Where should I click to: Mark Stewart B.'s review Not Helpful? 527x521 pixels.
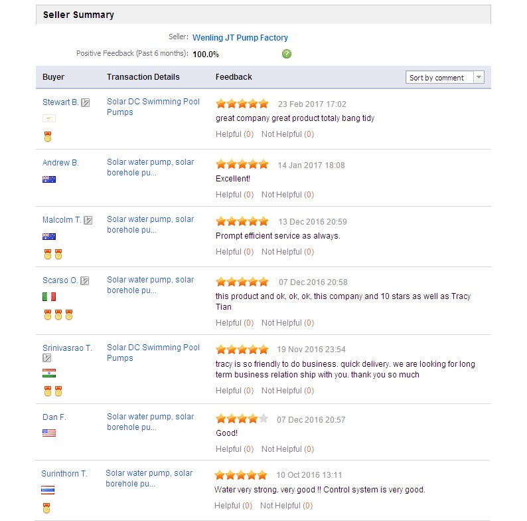pyautogui.click(x=287, y=134)
